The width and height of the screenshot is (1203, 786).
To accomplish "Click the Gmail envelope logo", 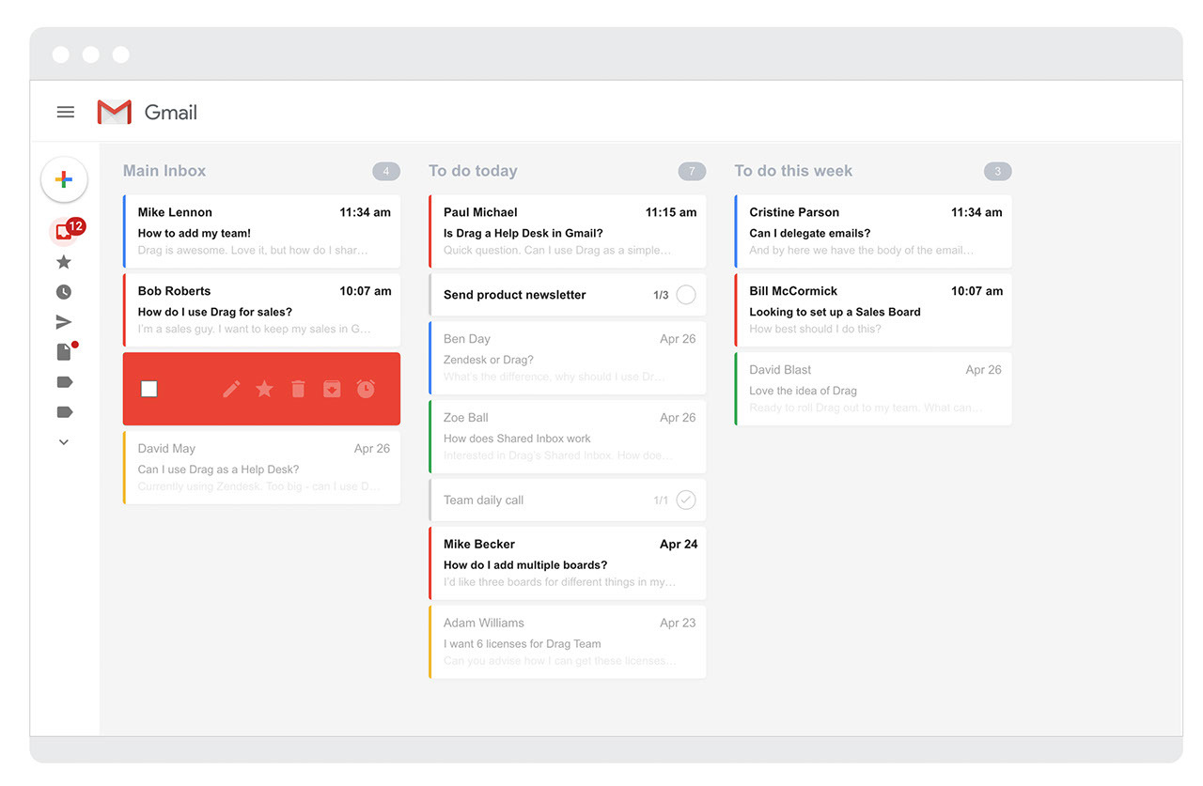I will [115, 113].
